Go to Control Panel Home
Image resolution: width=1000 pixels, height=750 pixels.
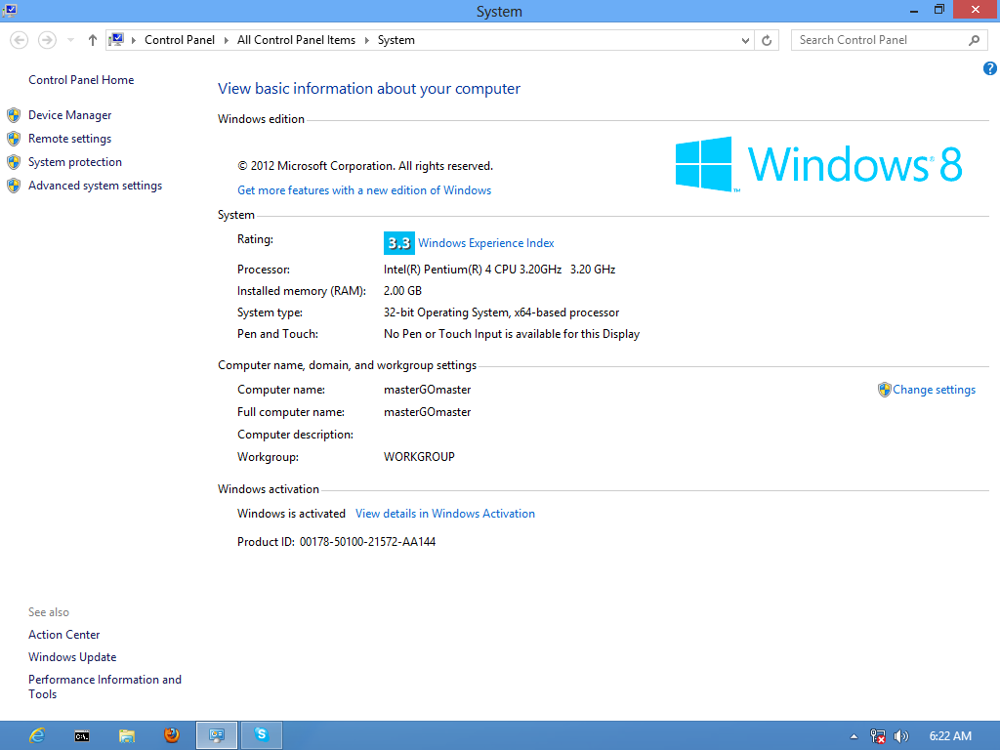[x=81, y=80]
